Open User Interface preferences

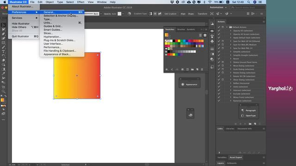pos(62,44)
